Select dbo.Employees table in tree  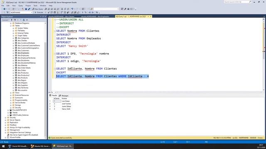23,55
